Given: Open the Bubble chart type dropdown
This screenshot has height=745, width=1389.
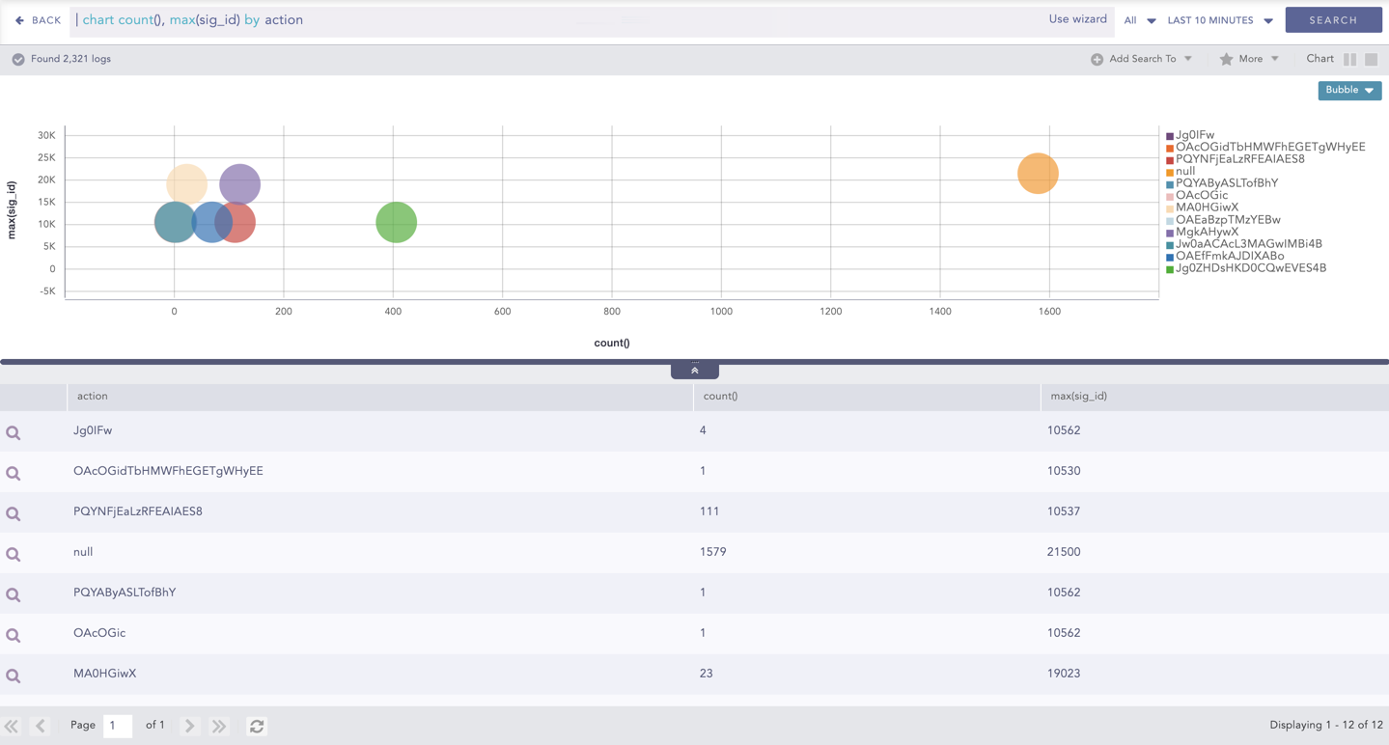Looking at the screenshot, I should coord(1348,91).
